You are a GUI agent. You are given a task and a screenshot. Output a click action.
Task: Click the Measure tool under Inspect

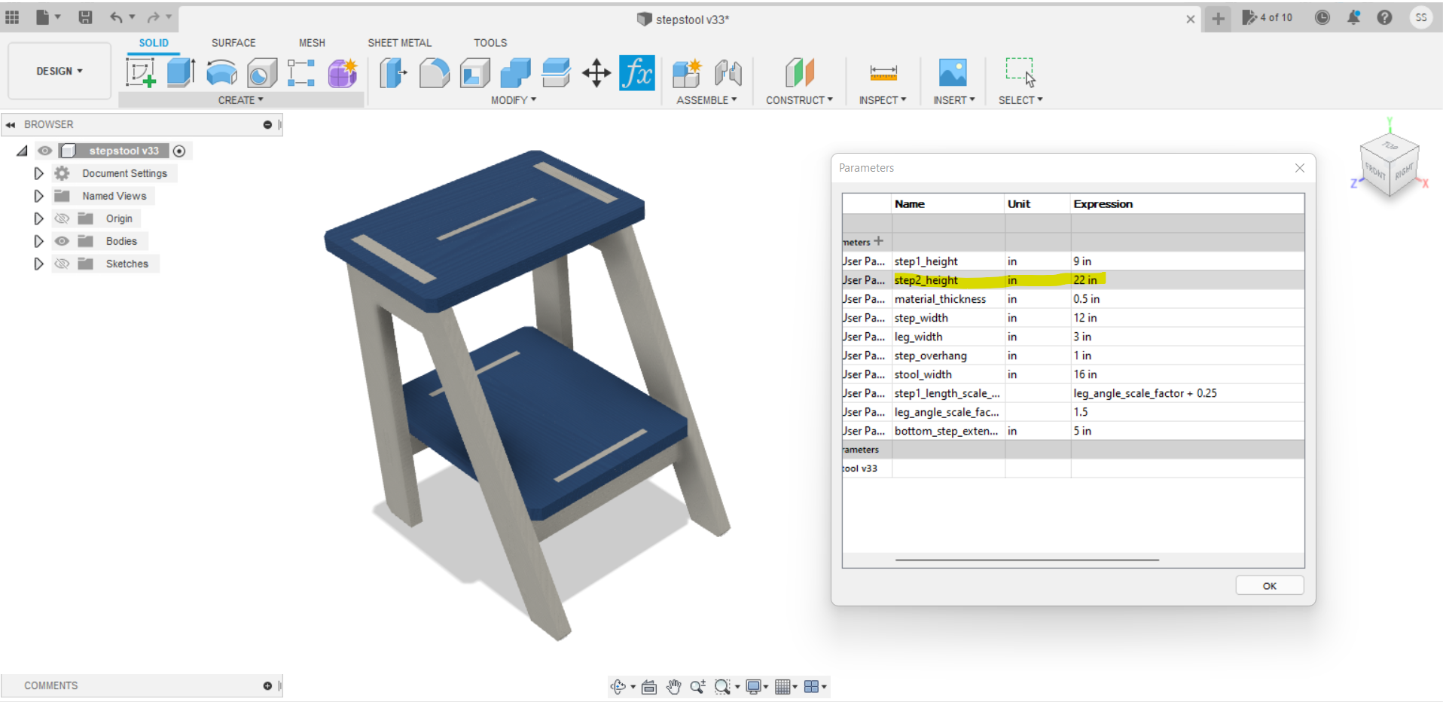(x=882, y=72)
